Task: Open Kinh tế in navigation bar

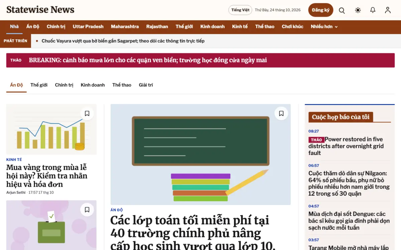Action: pos(240,27)
